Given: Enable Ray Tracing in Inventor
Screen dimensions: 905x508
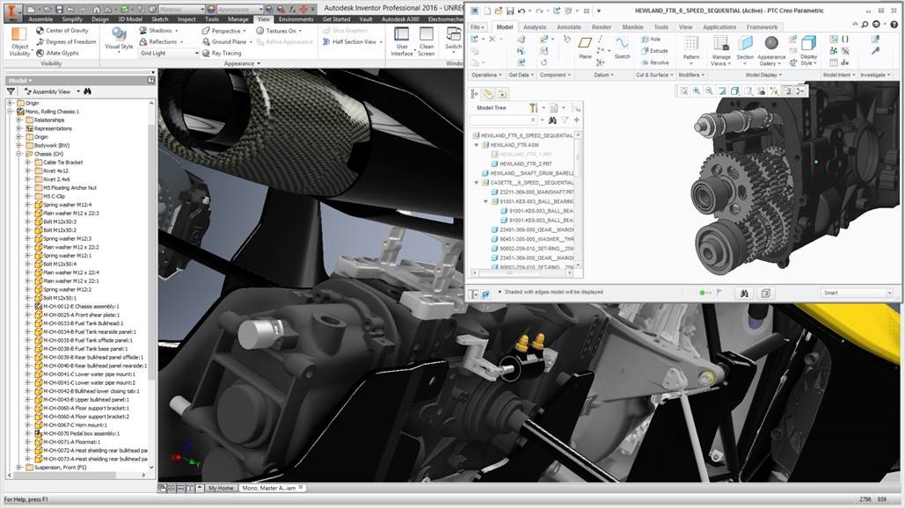Looking at the screenshot, I should pyautogui.click(x=222, y=53).
